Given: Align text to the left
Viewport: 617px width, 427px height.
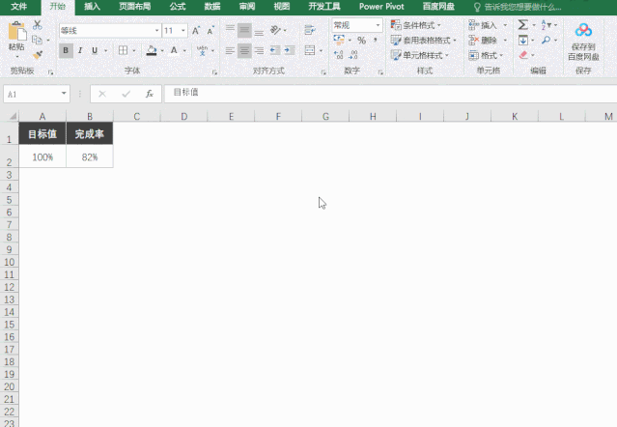Looking at the screenshot, I should [230, 50].
